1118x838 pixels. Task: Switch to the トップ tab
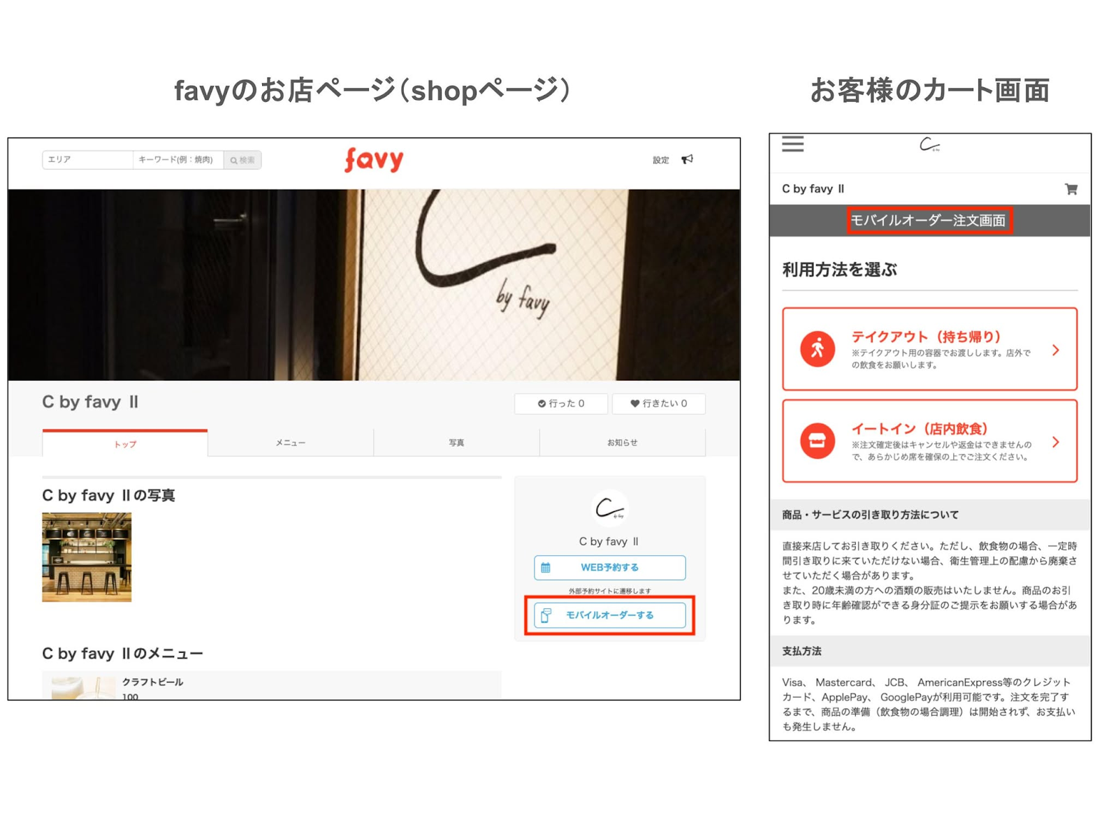point(125,443)
